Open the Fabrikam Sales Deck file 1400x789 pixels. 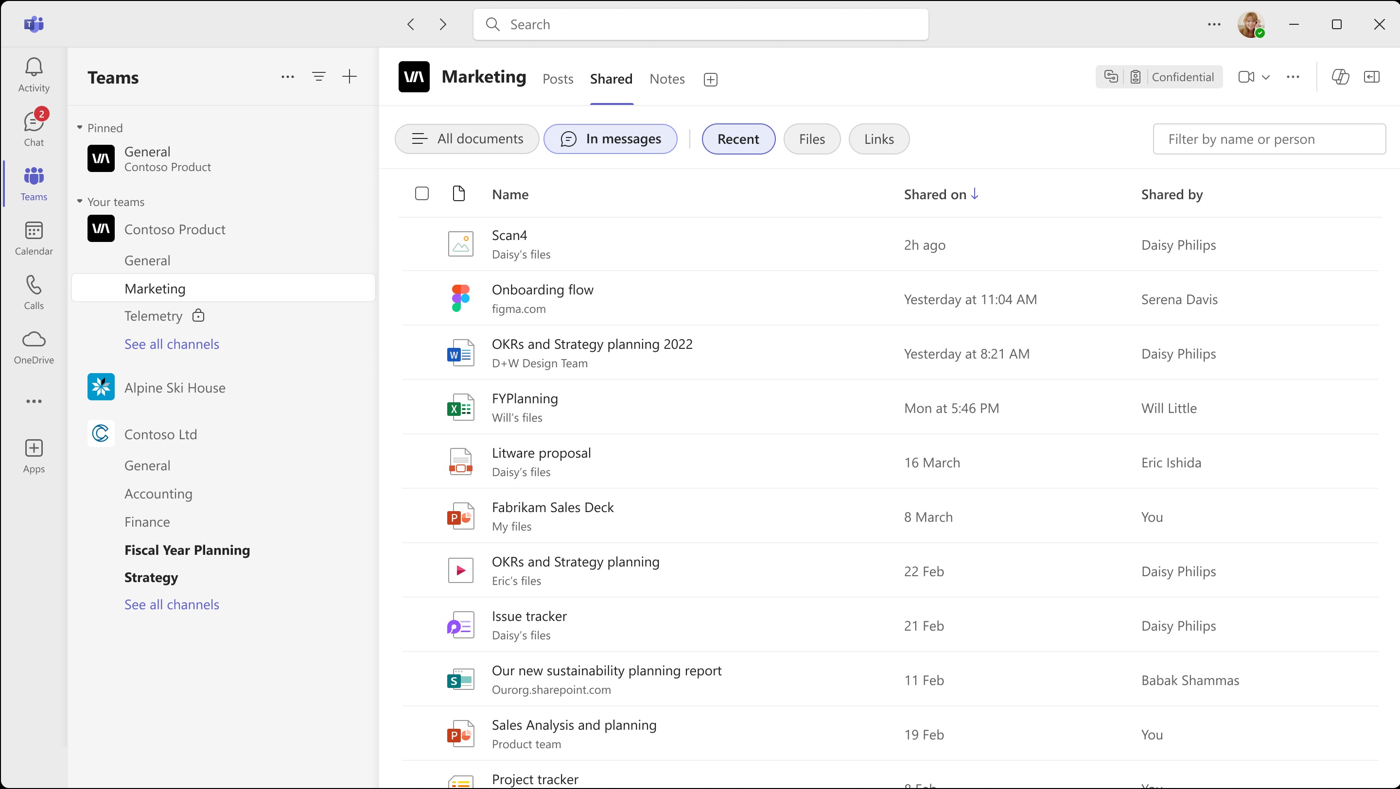pos(553,507)
